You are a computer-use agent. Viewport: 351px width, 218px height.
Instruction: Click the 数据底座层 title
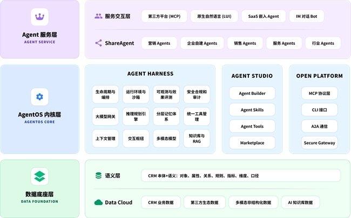pos(39,194)
